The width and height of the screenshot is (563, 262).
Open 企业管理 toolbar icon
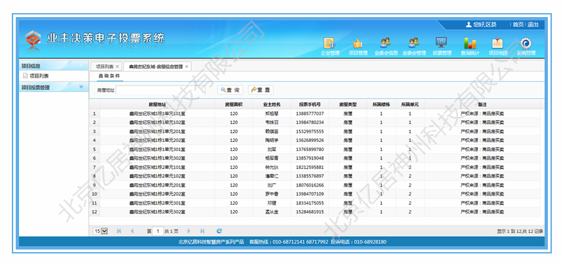coord(330,43)
